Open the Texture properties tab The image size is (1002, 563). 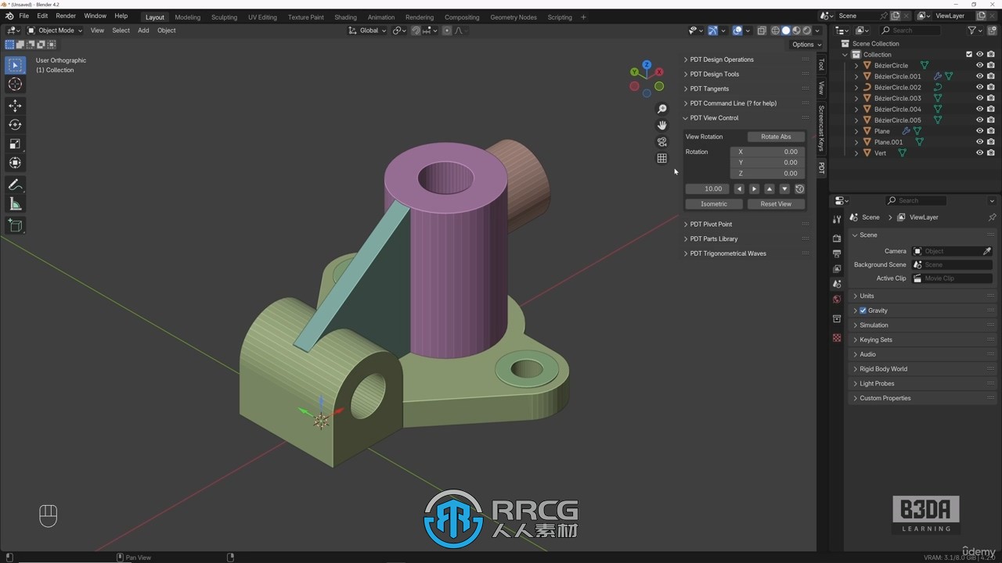(x=837, y=338)
